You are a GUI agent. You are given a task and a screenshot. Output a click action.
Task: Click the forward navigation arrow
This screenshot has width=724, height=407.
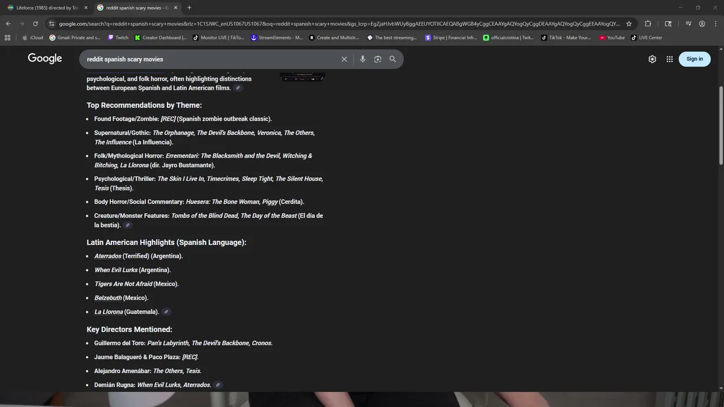click(21, 24)
